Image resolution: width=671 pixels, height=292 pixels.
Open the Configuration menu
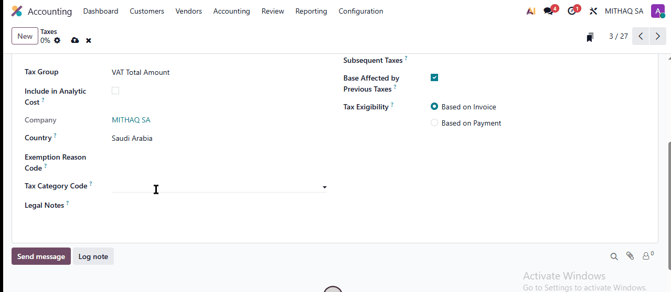pos(360,11)
